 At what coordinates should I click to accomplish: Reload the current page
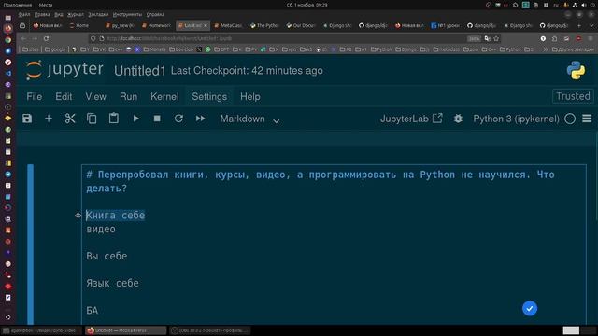pos(46,38)
